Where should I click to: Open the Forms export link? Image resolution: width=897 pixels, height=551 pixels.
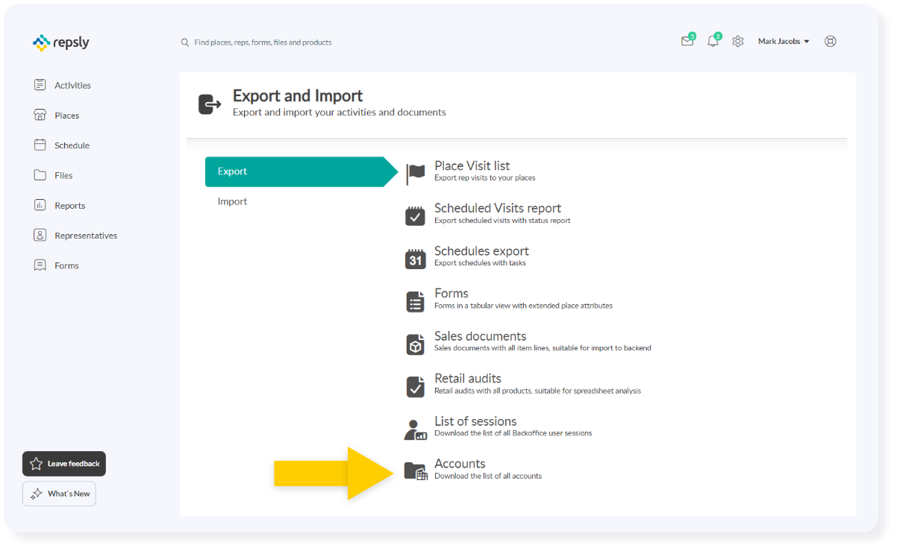coord(451,293)
